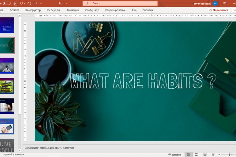
Task: Select the Old Habits New Habits thumbnail
Action: point(7,86)
